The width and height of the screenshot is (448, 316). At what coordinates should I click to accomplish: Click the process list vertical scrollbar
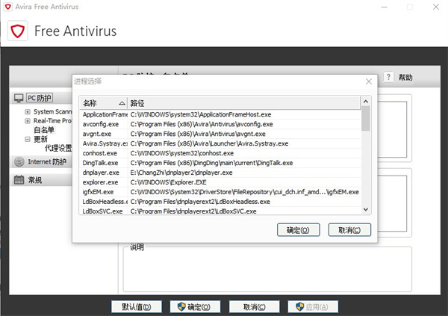tap(366, 164)
